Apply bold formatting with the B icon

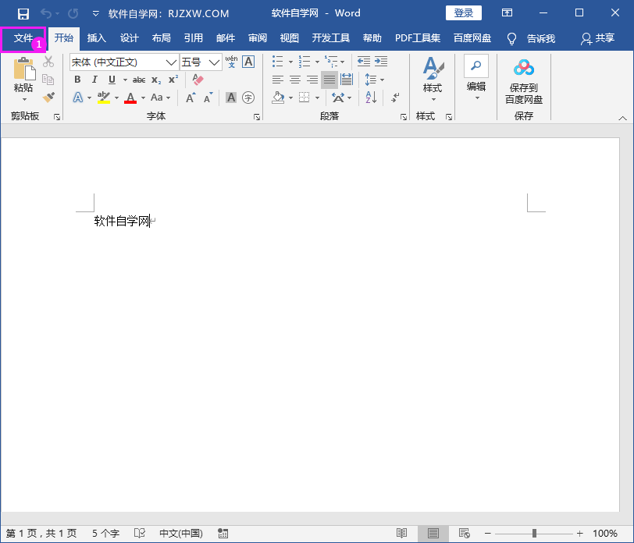click(77, 80)
